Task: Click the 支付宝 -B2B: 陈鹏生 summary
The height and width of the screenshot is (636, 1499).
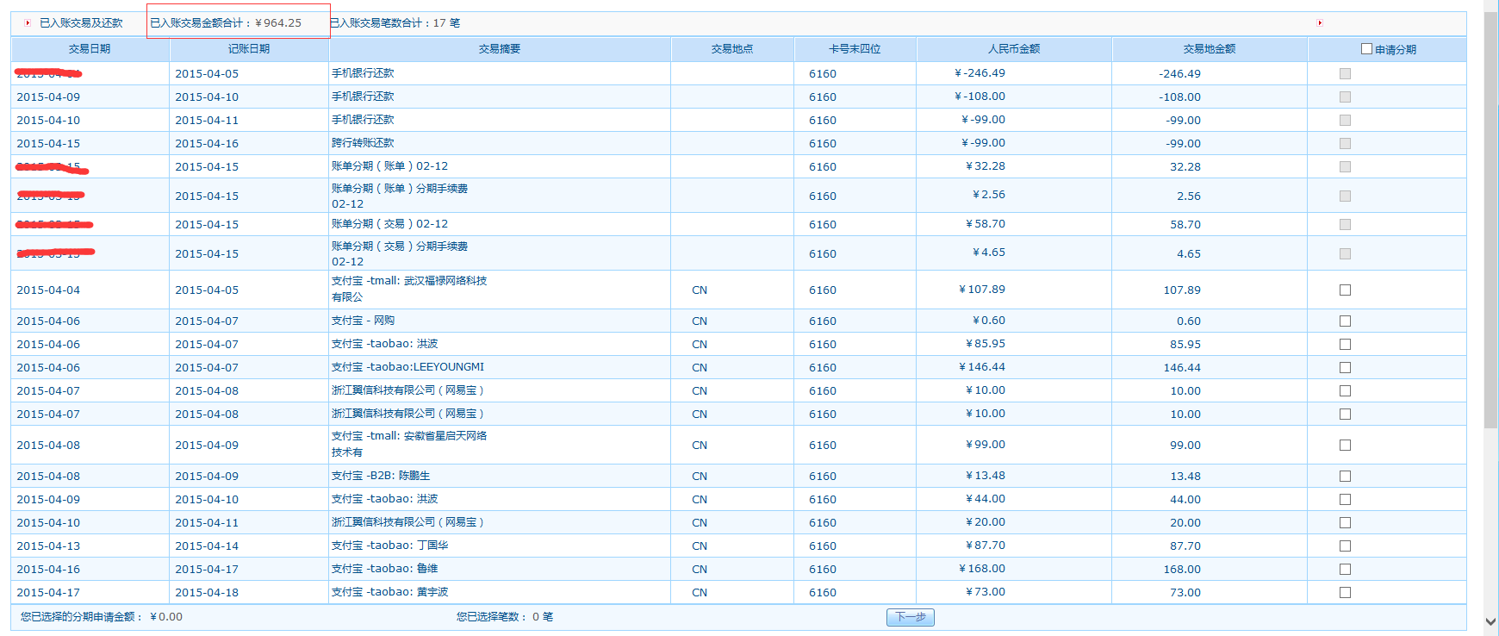Action: pos(381,476)
